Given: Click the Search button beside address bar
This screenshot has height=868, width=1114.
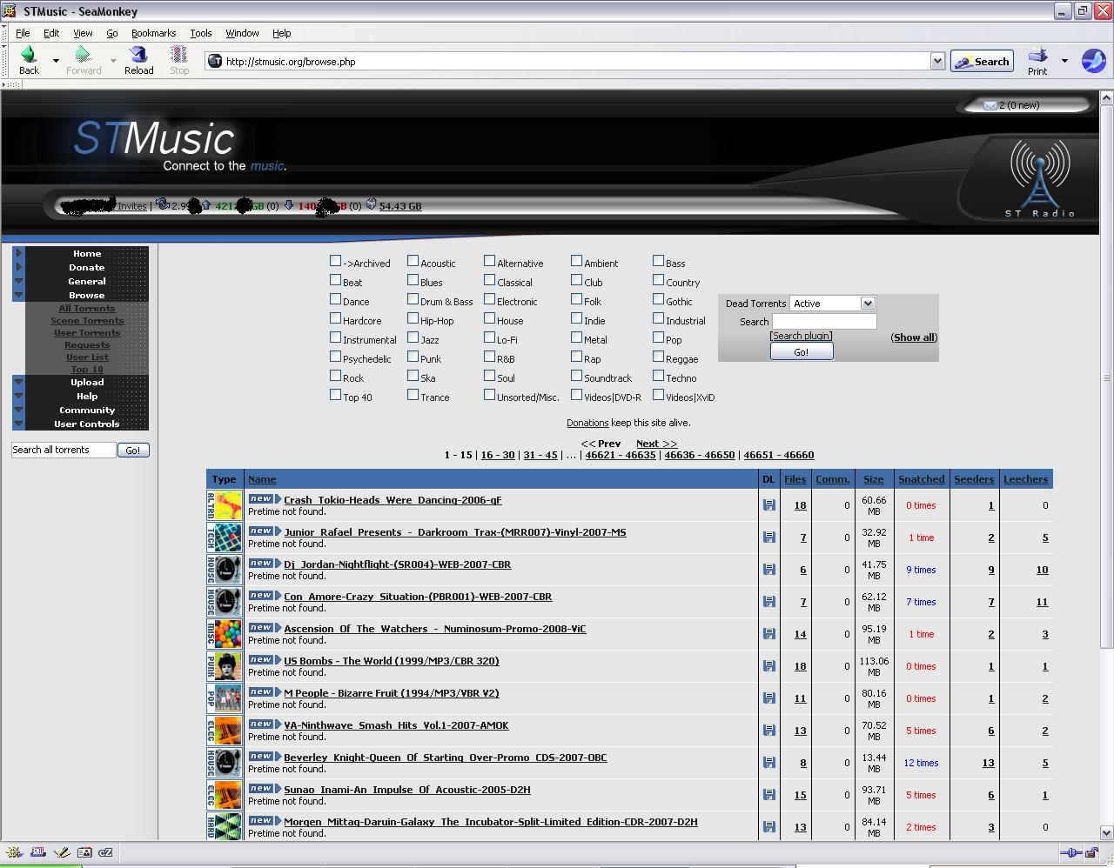Looking at the screenshot, I should pos(982,61).
